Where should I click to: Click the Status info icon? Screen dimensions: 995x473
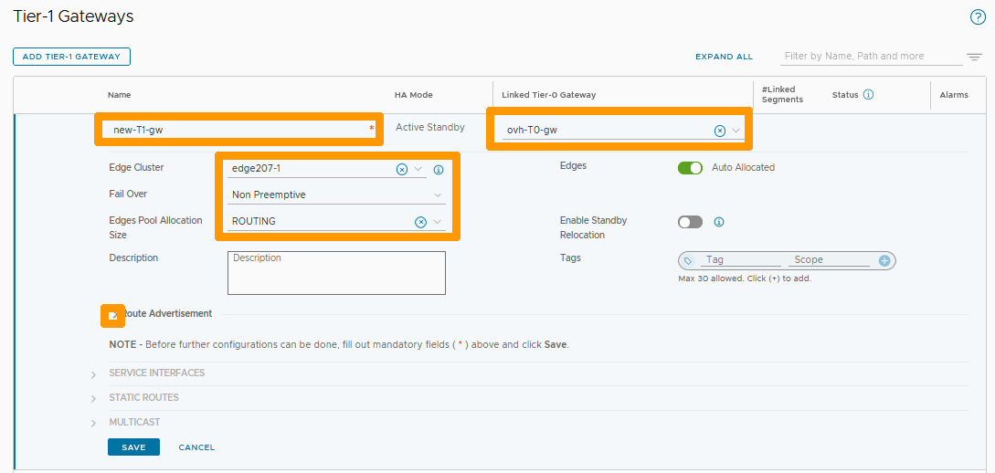point(868,95)
